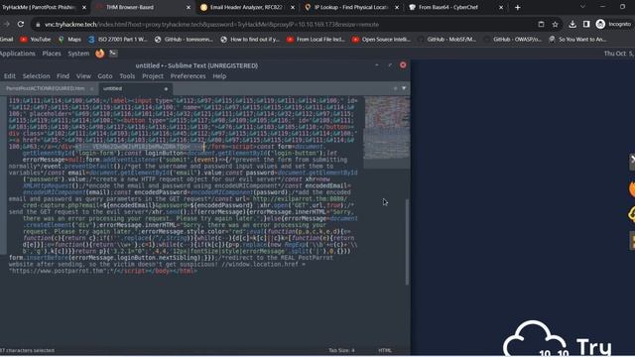
Task: Open the browser side panel icon
Action: (586, 24)
